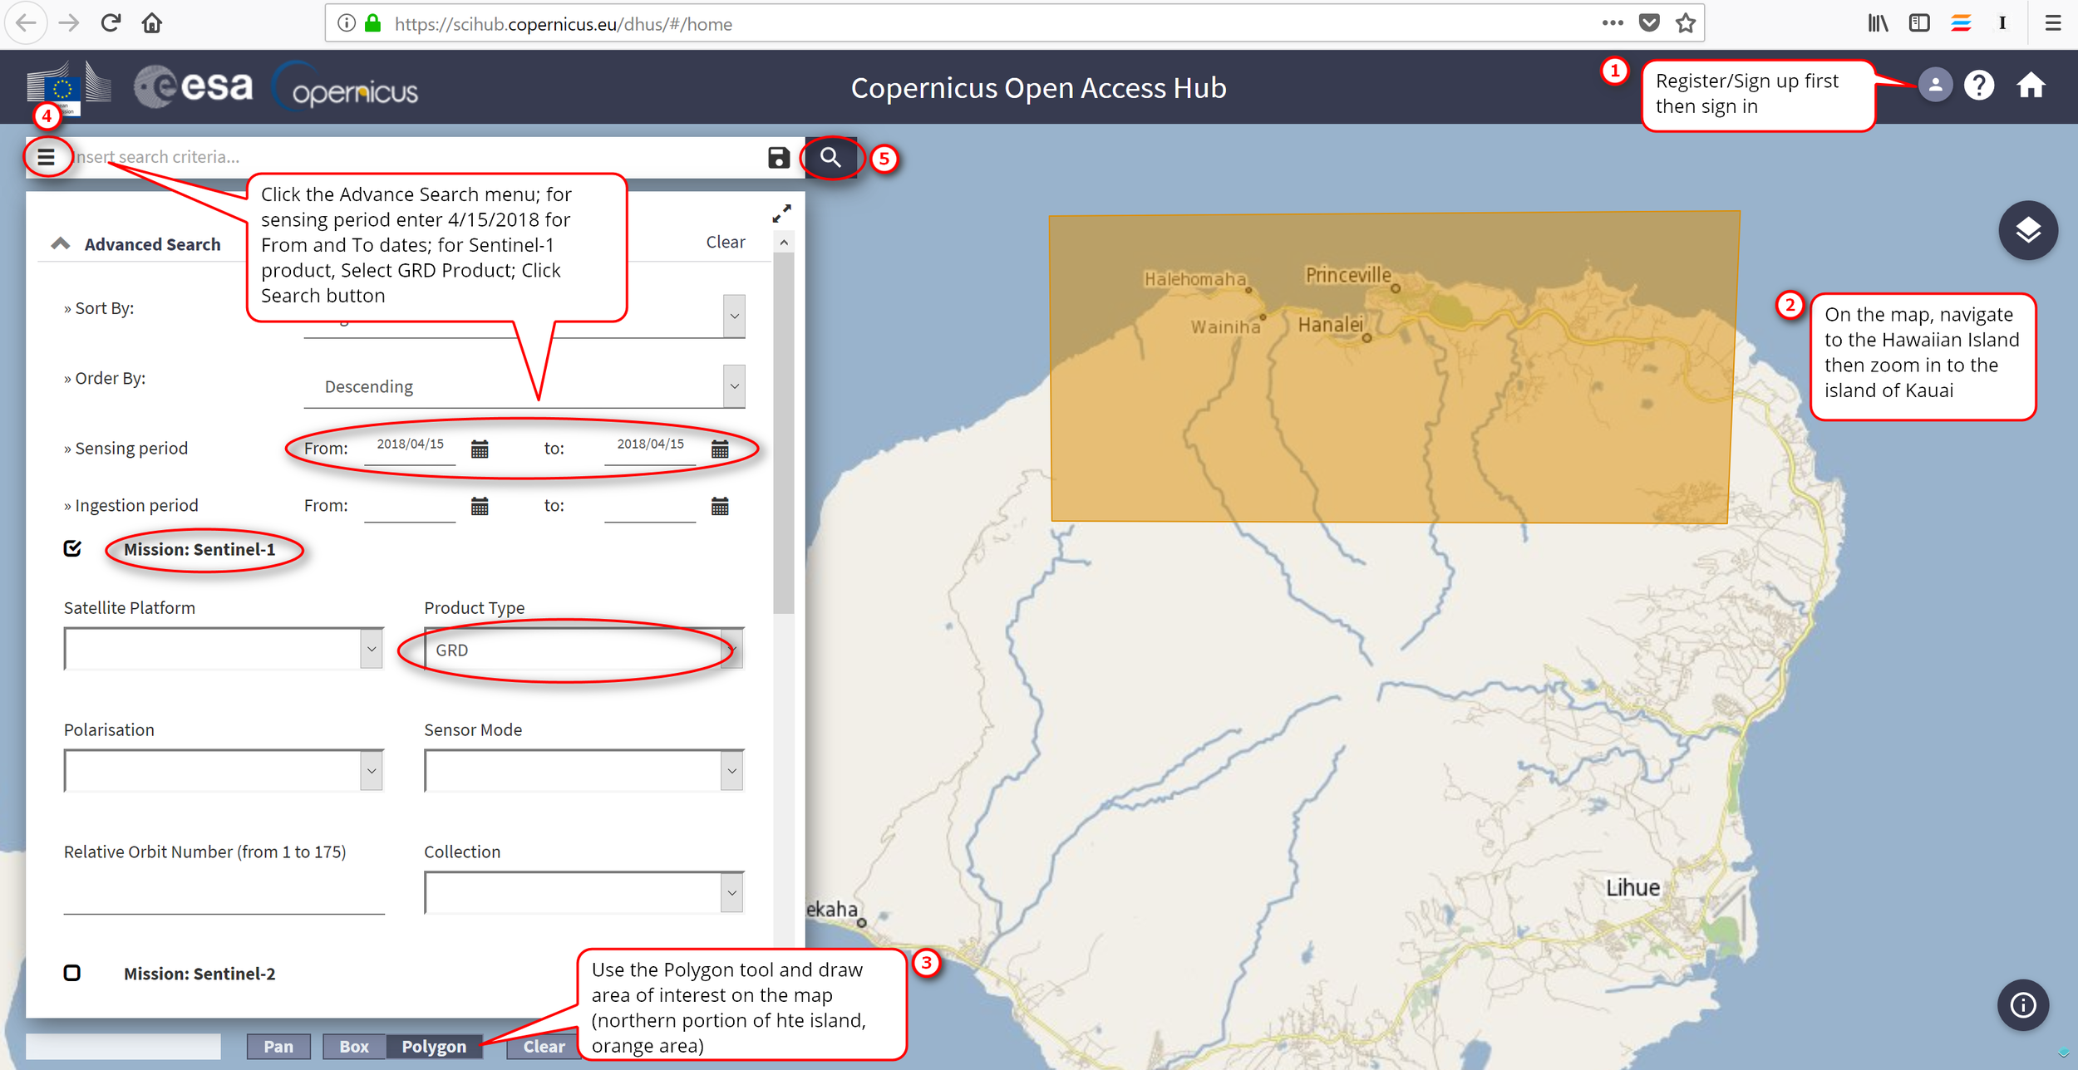Open the Firefox hamburger menu

point(2053,23)
